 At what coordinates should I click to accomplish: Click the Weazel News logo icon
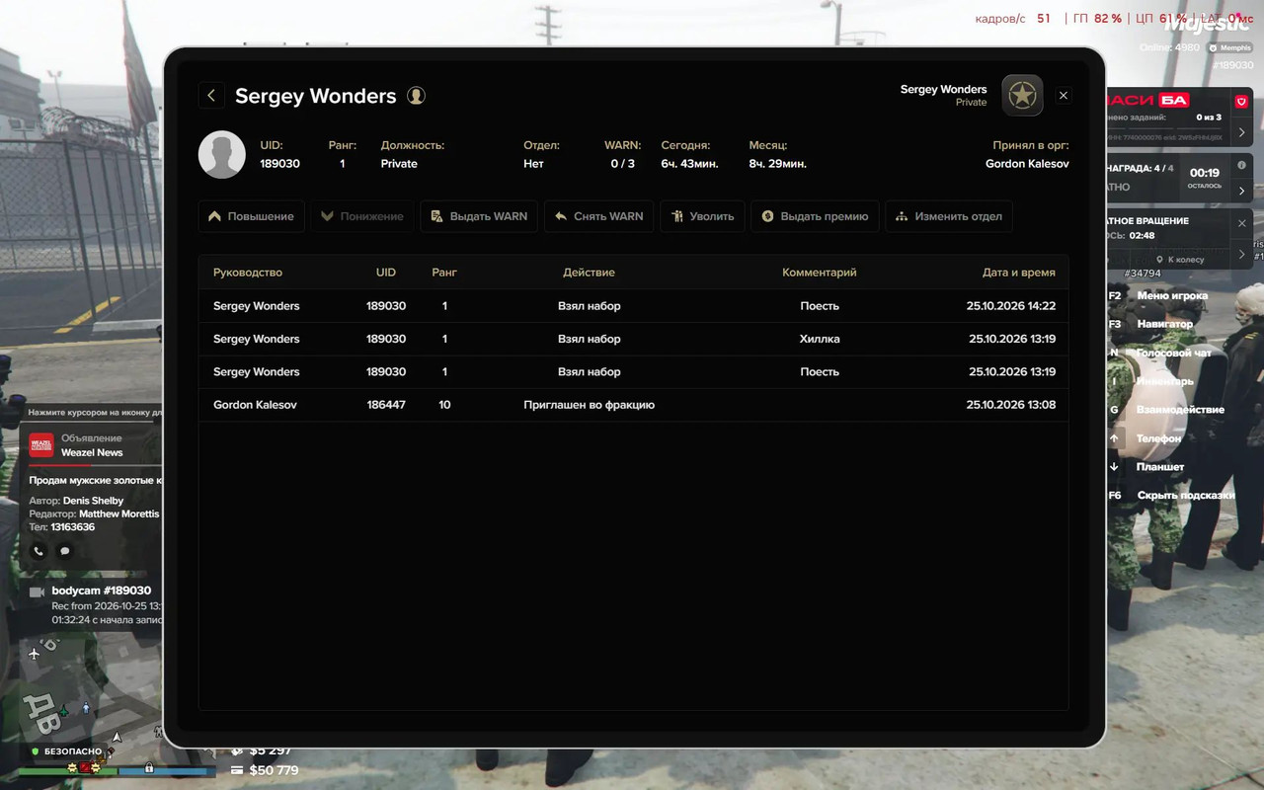click(41, 445)
